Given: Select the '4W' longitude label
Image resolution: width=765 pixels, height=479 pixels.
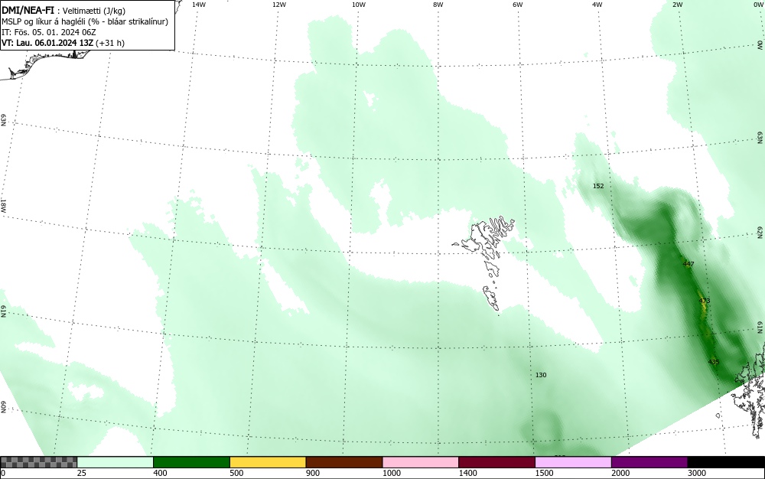Looking at the screenshot, I should (x=597, y=5).
